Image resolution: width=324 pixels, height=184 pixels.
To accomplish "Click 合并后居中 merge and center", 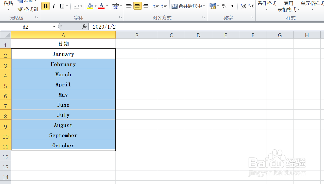I will [x=187, y=6].
